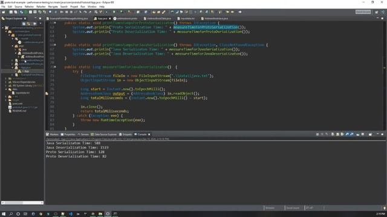
Task: Click the Eclipse icon on the taskbar
Action: click(x=108, y=214)
